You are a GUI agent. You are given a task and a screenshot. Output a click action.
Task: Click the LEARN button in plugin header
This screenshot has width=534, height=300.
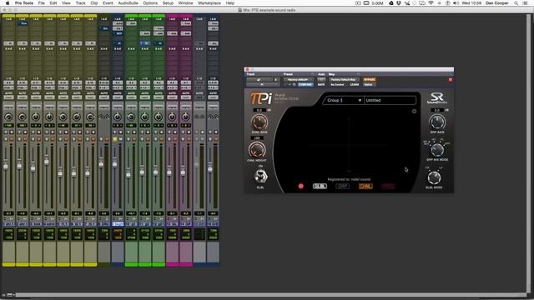354,84
